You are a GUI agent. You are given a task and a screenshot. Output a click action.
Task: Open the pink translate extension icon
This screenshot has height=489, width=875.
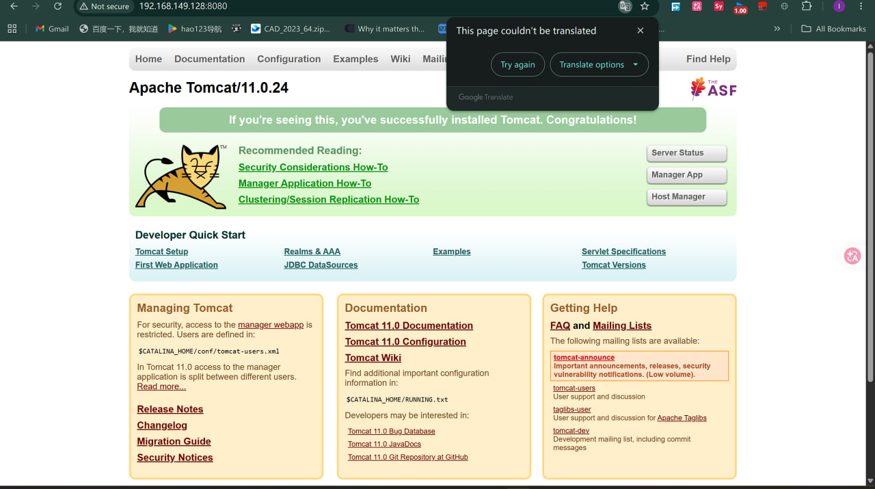(x=697, y=6)
